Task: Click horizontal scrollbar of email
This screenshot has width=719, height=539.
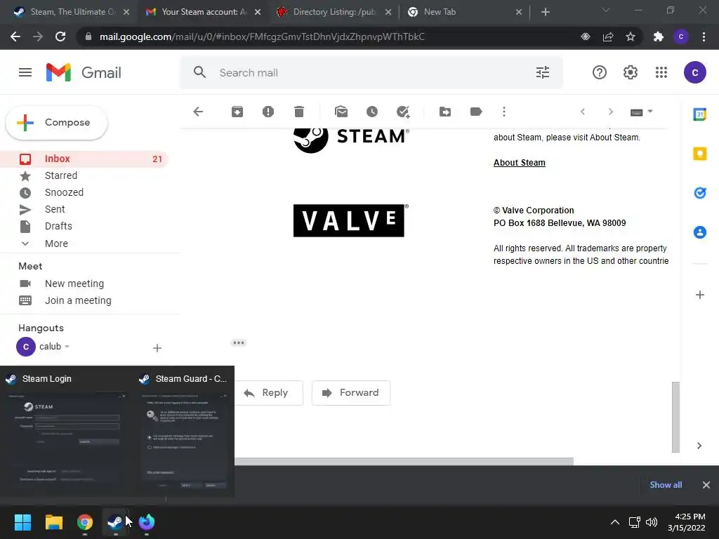Action: (x=404, y=461)
